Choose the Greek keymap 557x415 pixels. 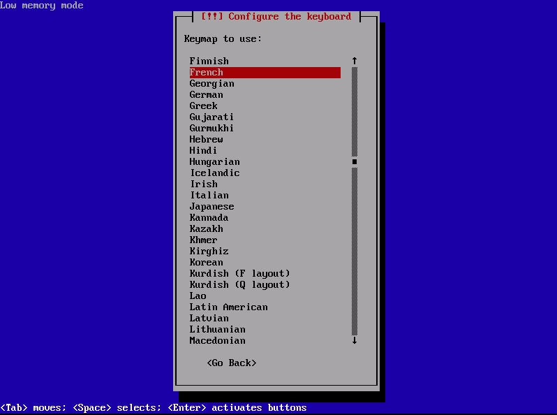(x=265, y=105)
